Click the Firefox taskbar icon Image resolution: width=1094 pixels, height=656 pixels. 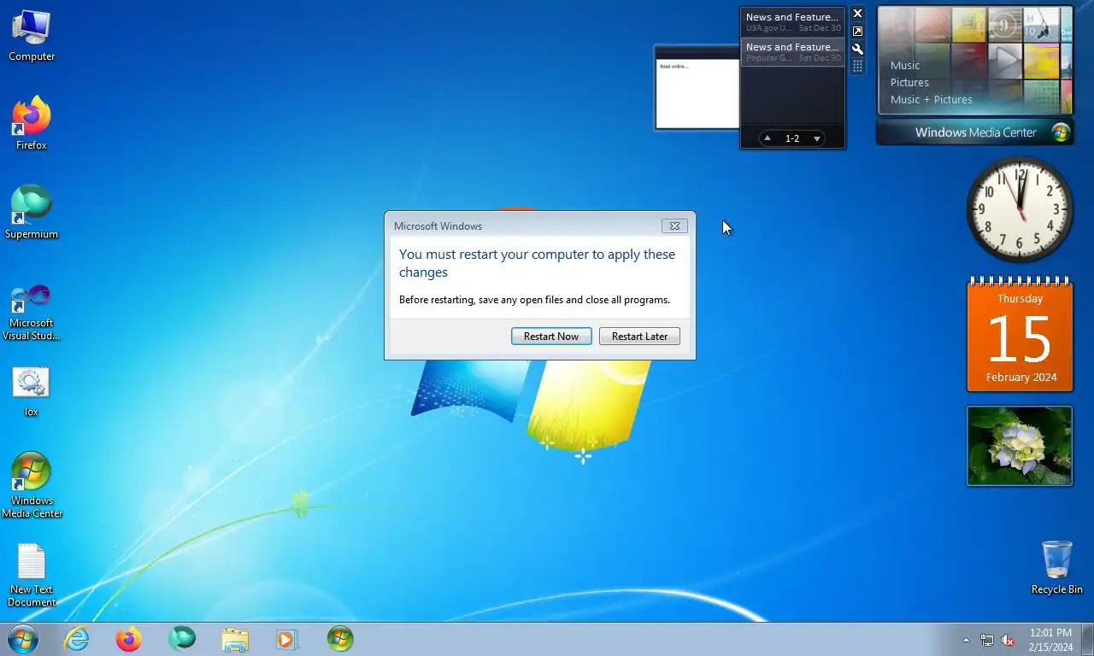[x=129, y=639]
